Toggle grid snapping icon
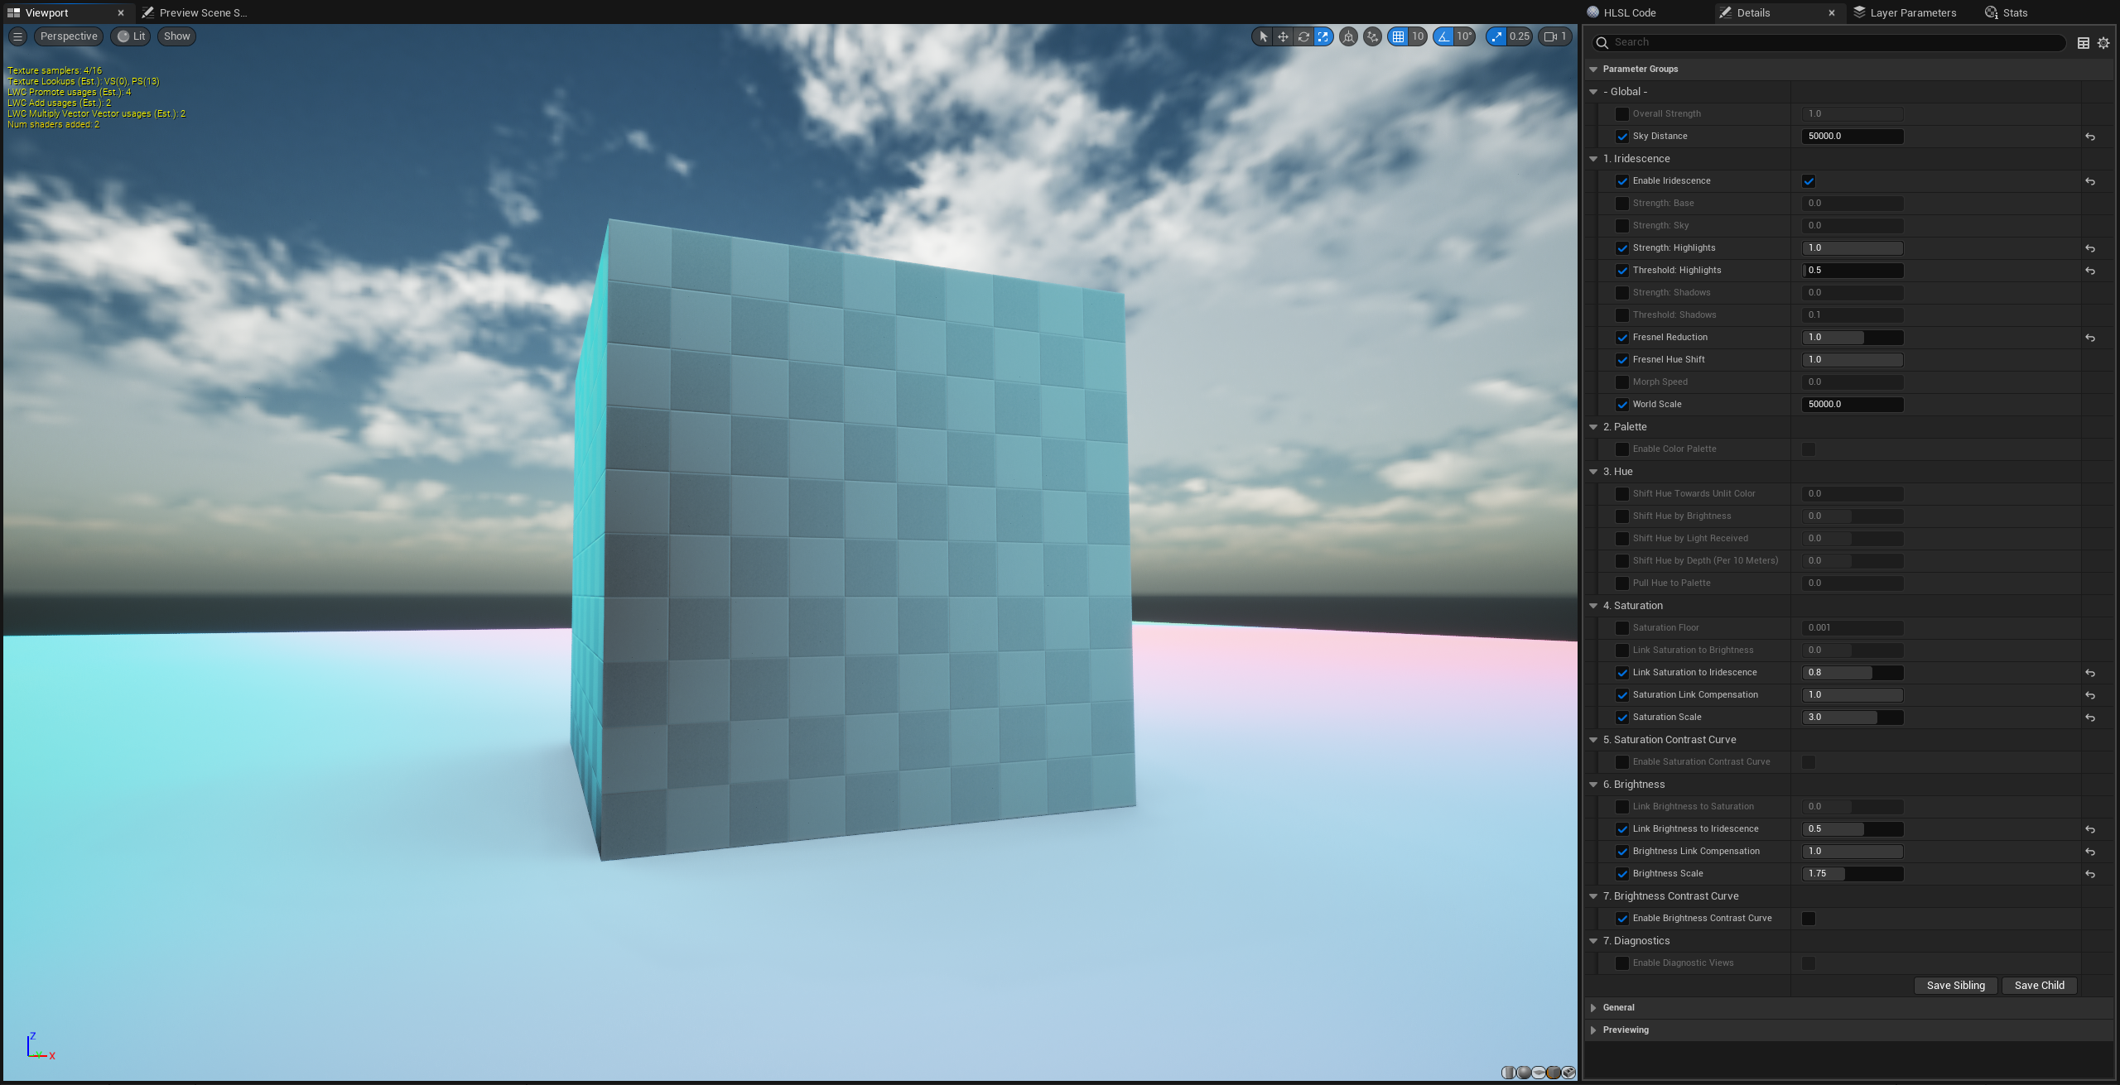Screen dimensions: 2120x1085 coord(1399,36)
